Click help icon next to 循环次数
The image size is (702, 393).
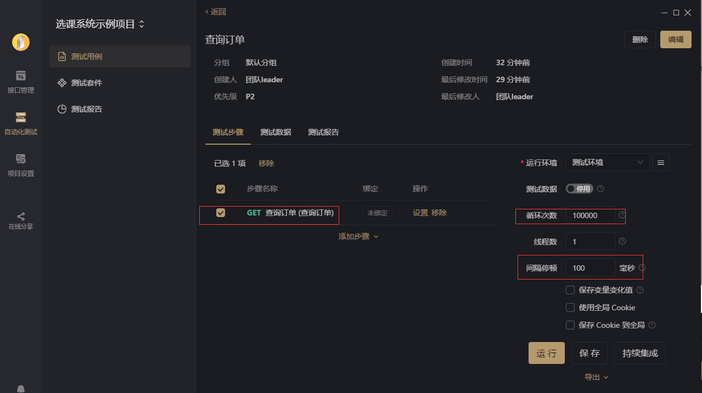pyautogui.click(x=622, y=215)
